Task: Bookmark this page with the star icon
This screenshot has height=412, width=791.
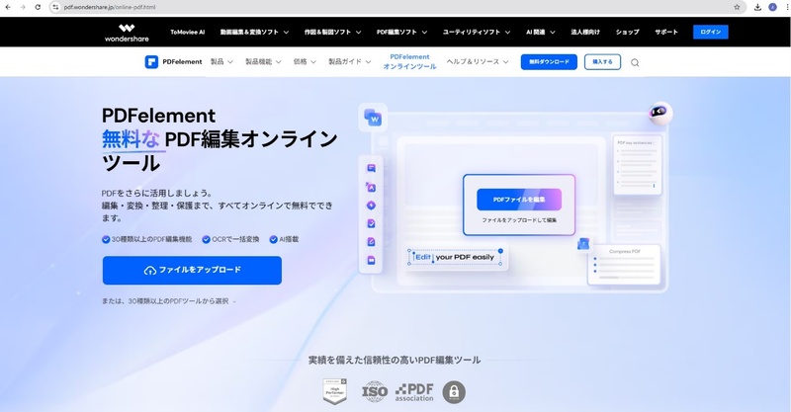Action: pos(737,7)
